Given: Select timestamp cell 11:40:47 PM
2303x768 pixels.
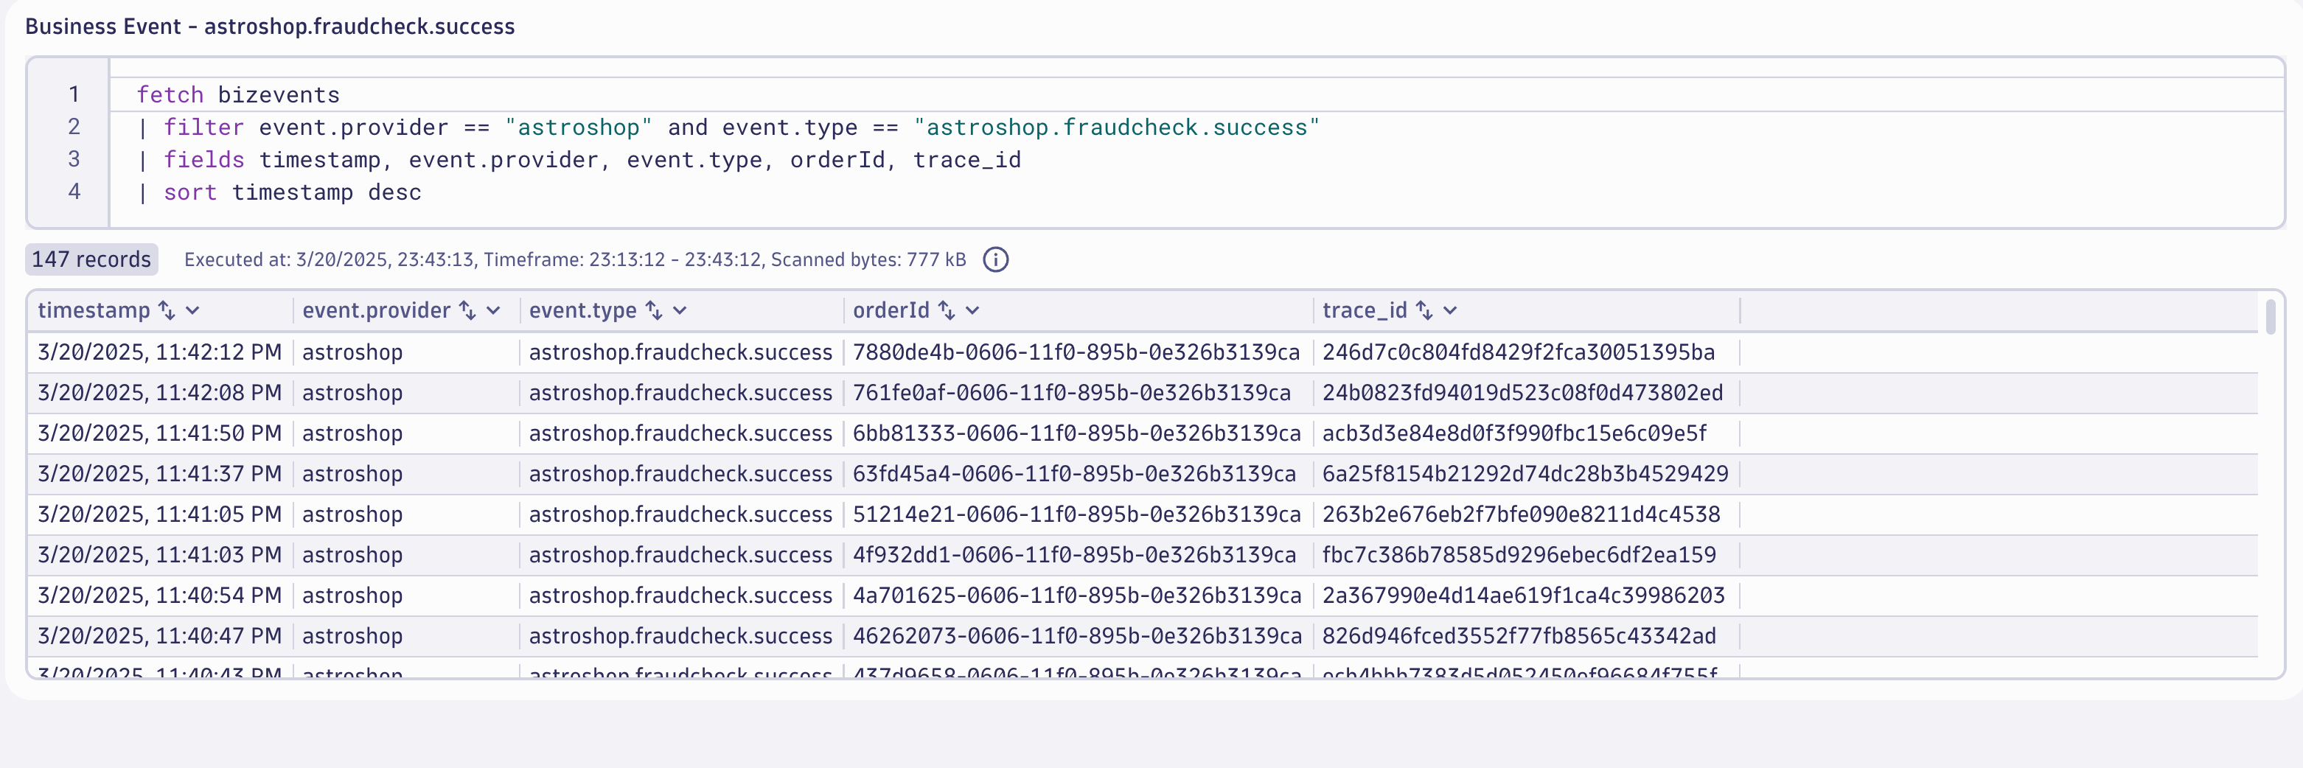Looking at the screenshot, I should click(x=159, y=635).
